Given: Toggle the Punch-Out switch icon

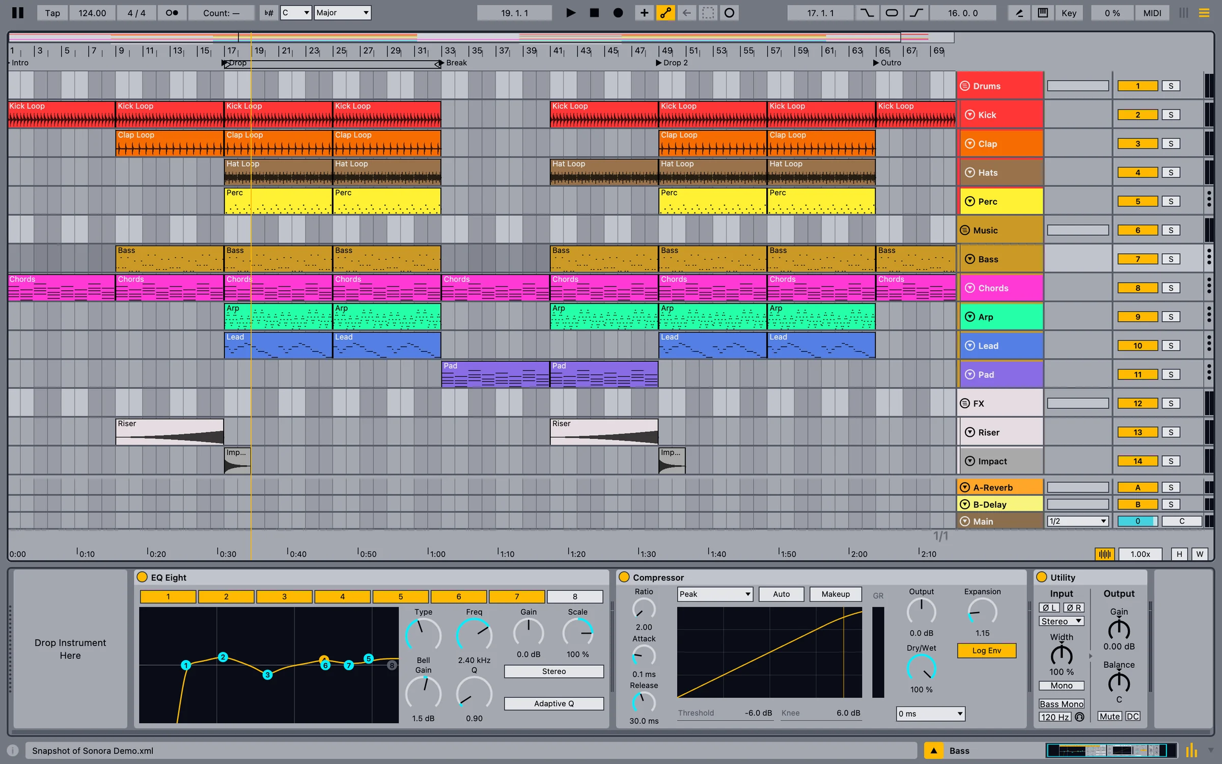Looking at the screenshot, I should pos(916,13).
